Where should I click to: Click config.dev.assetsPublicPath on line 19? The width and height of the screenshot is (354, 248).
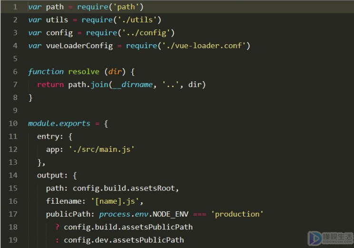(124, 240)
